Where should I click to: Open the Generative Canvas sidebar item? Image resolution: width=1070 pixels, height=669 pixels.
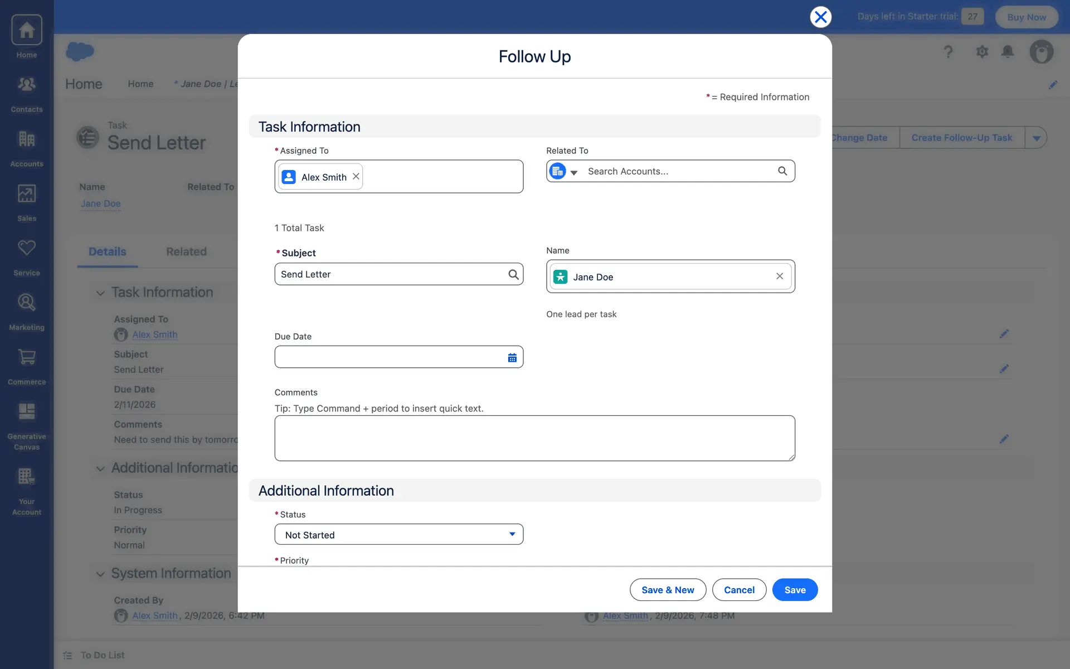(x=27, y=426)
